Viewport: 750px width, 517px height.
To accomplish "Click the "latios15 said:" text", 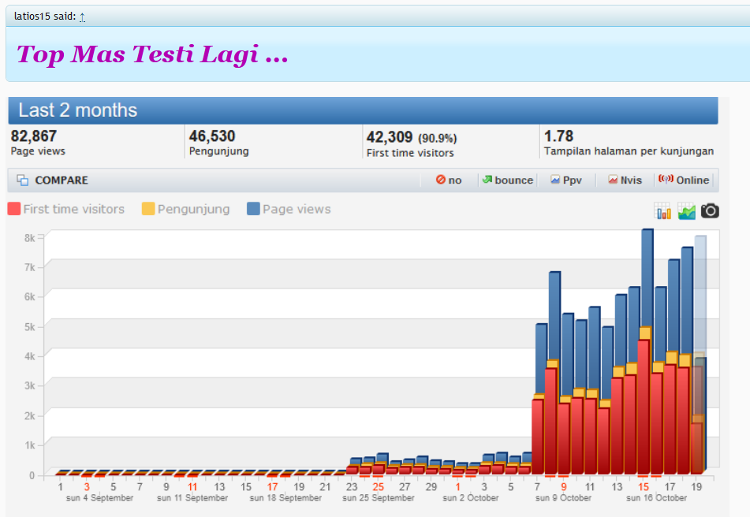I will point(45,17).
